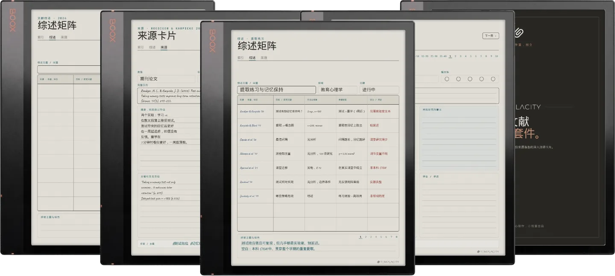
Task: Click the 课堂迁移 cell in the matrix
Action: 289,168
